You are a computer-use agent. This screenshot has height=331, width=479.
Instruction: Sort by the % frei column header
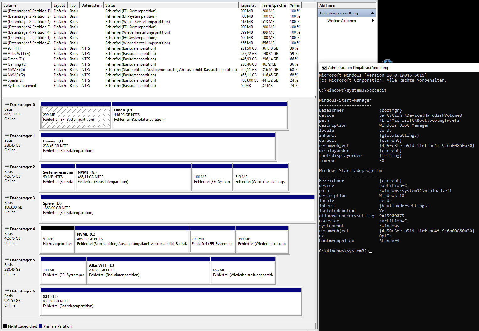pyautogui.click(x=295, y=5)
